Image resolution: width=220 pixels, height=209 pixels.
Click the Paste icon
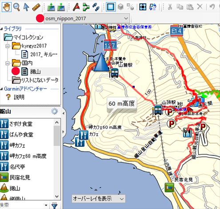[x=190, y=7]
